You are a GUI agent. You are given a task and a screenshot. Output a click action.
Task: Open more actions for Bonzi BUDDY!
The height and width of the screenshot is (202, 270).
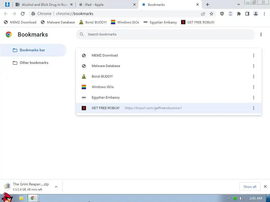pos(253,77)
